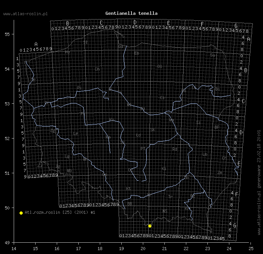Click the 'Wa' city label
The height and width of the screenshot is (254, 263).
(171, 120)
